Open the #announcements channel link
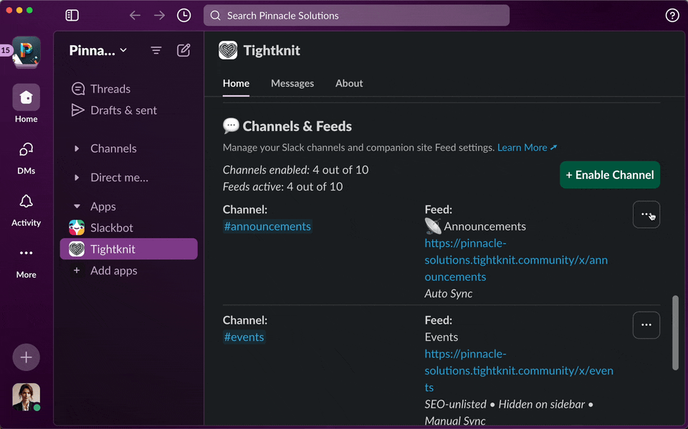688x429 pixels. [267, 226]
